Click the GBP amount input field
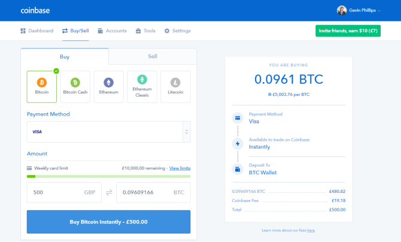This screenshot has width=401, height=242. point(64,192)
